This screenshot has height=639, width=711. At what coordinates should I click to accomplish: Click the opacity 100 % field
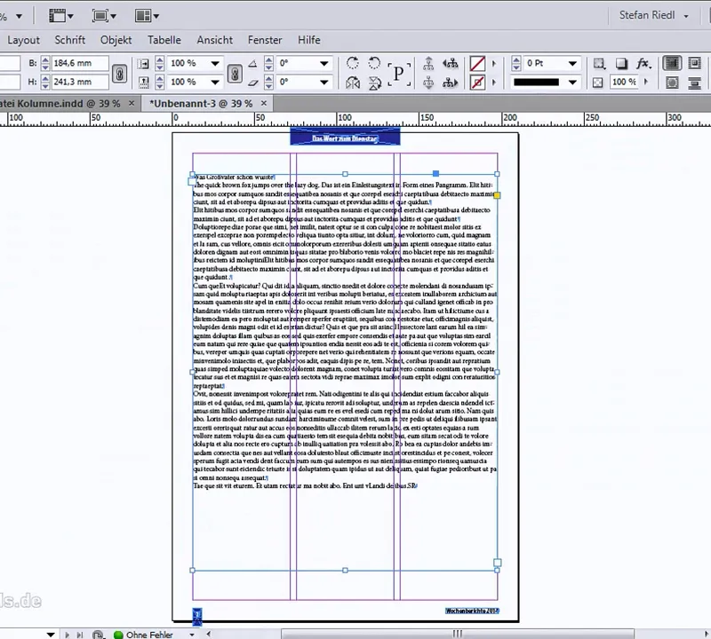pos(625,82)
